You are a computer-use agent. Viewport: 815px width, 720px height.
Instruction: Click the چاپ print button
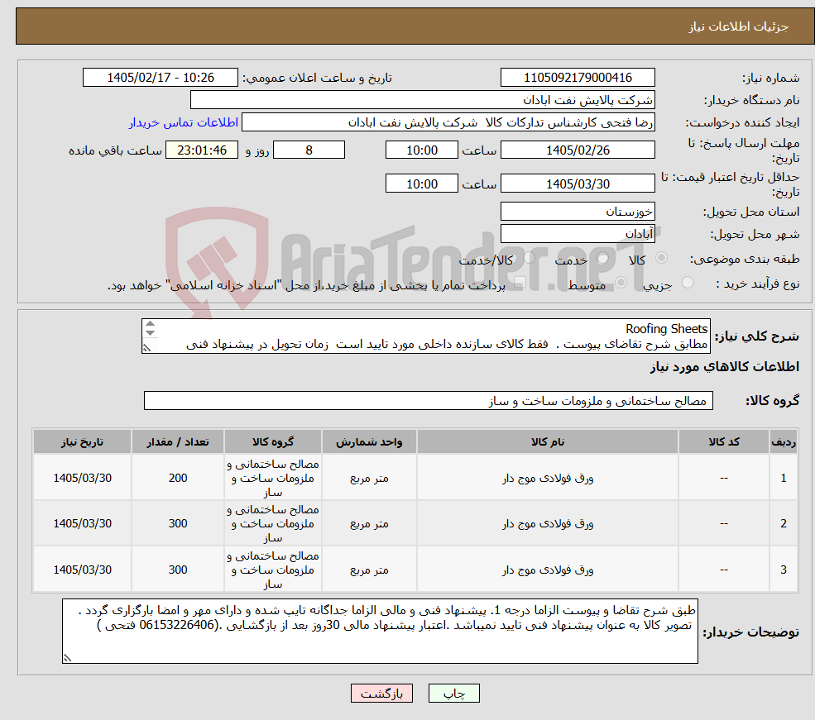[x=453, y=694]
